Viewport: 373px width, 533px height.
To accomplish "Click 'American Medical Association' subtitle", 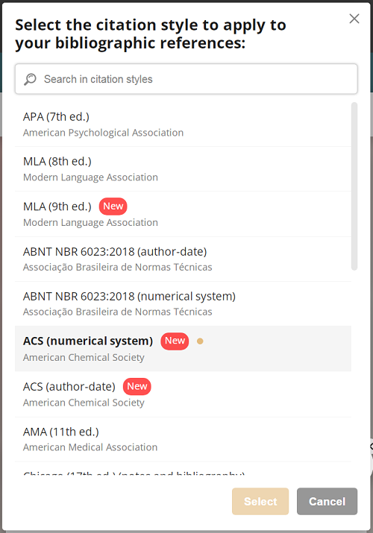I will pyautogui.click(x=90, y=447).
